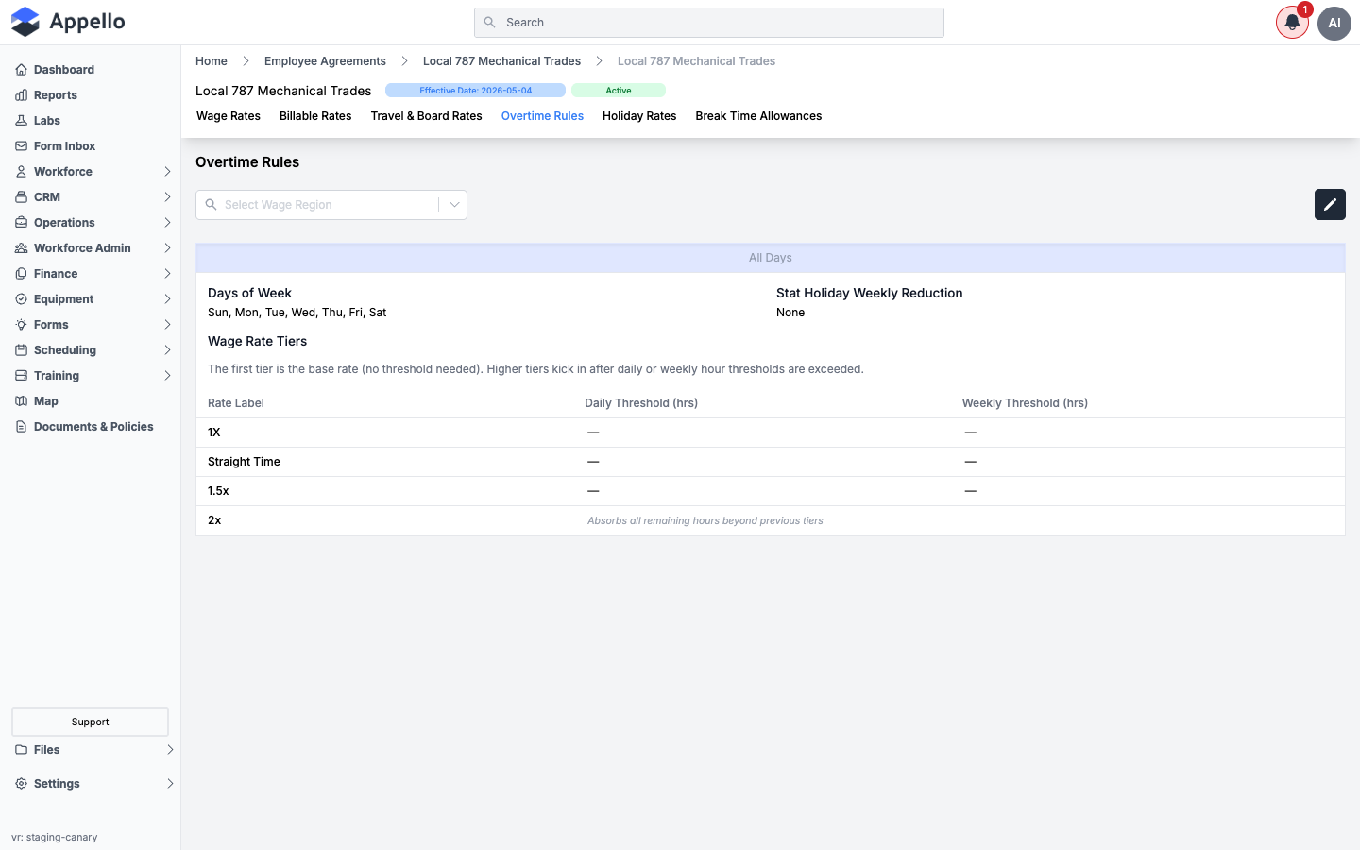
Task: Click the Settings gear icon
Action: point(21,784)
